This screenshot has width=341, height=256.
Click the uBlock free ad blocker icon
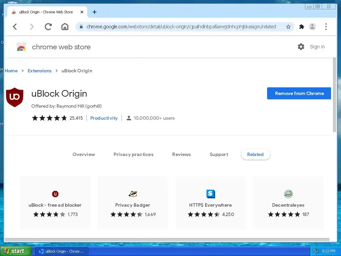pyautogui.click(x=55, y=194)
